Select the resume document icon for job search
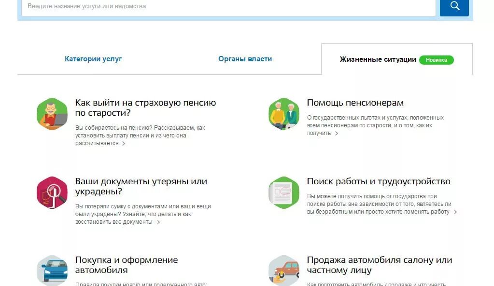This screenshot has width=494, height=286. [283, 192]
